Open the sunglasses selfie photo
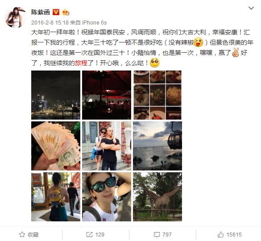261x241 pixels. [x=107, y=197]
